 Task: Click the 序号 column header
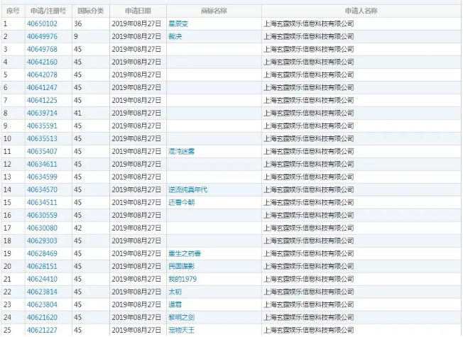point(12,11)
